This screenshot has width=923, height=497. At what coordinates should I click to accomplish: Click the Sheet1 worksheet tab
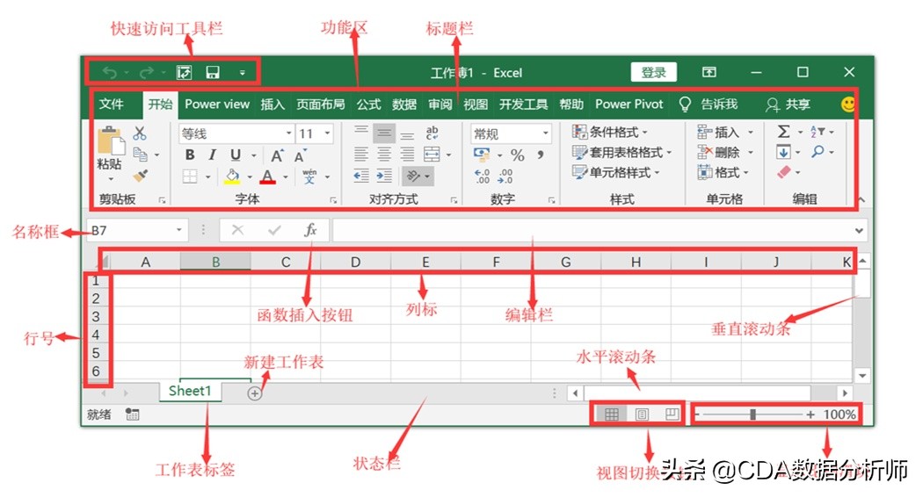click(x=190, y=391)
